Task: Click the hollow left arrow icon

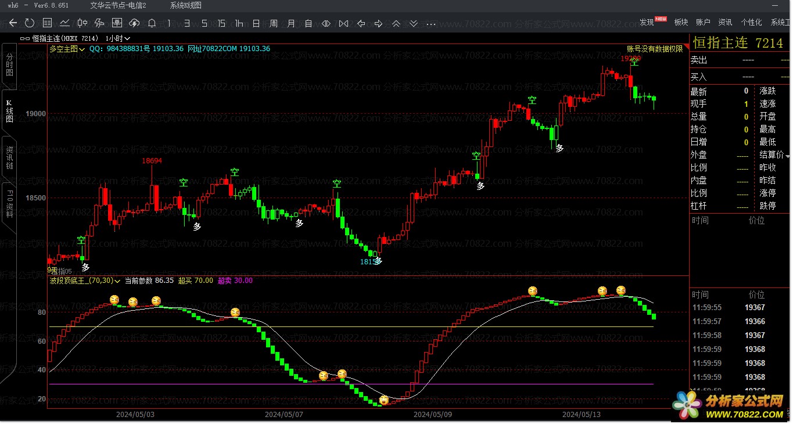Action: (361, 23)
